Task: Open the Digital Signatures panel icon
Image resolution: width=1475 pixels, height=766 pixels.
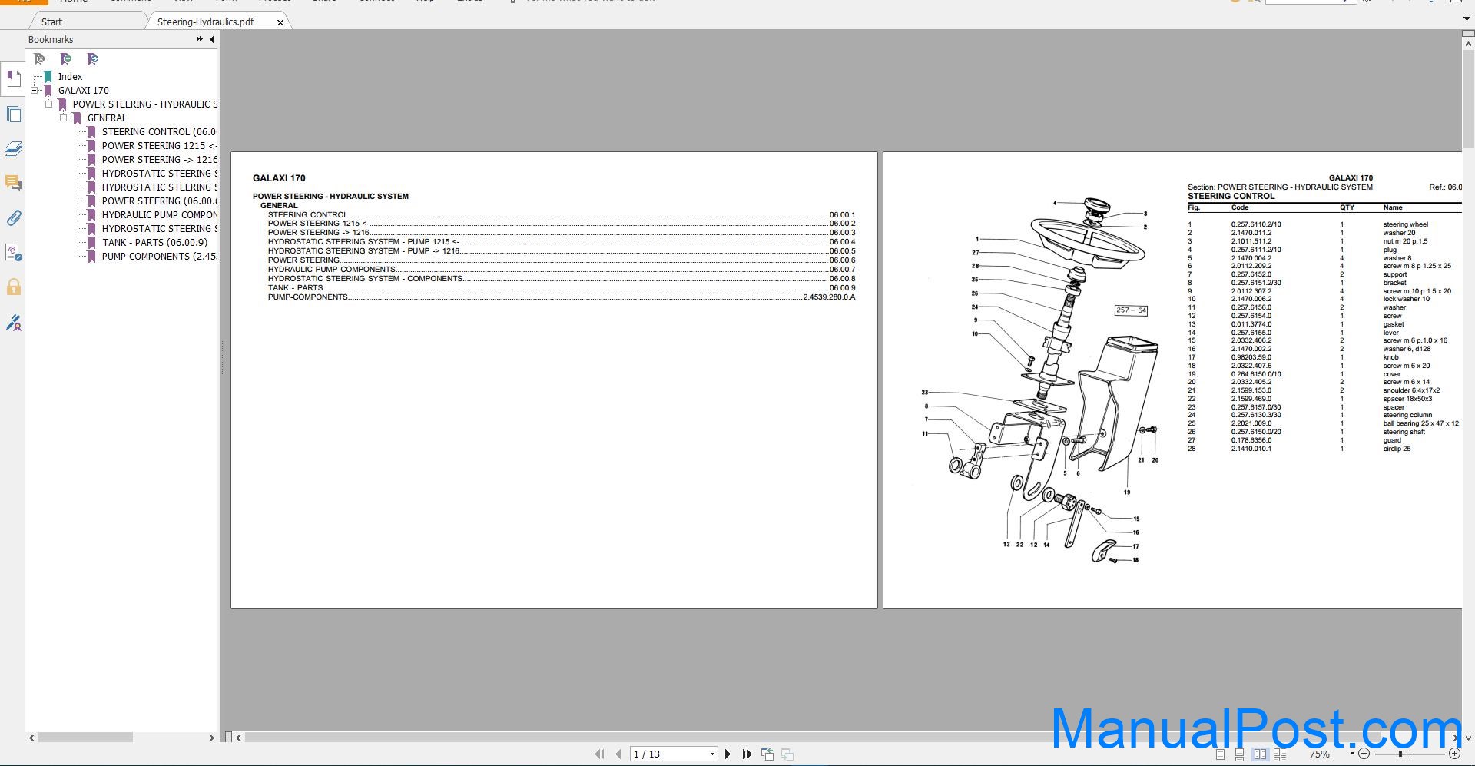Action: (13, 253)
